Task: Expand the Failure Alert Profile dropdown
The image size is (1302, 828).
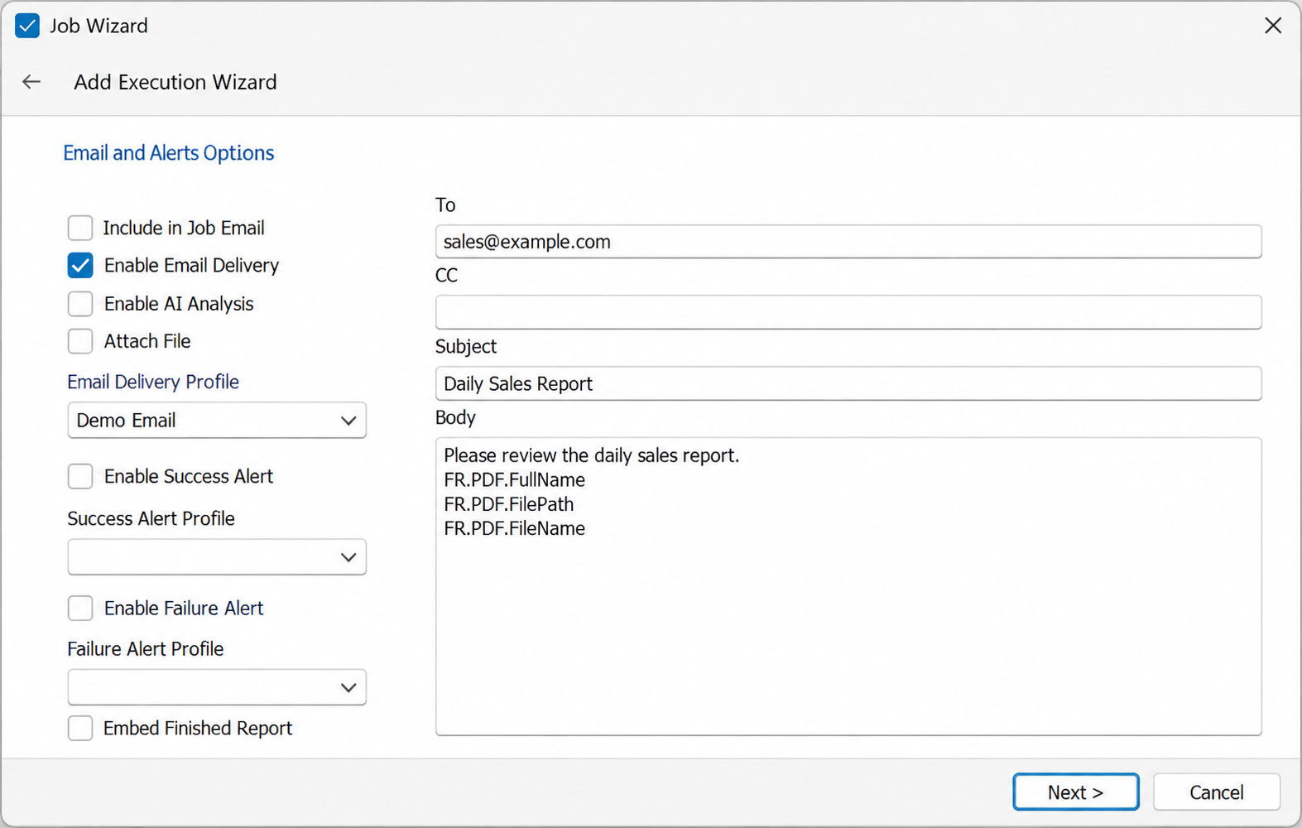Action: coord(217,687)
